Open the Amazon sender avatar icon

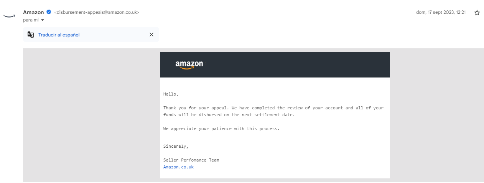tap(9, 15)
